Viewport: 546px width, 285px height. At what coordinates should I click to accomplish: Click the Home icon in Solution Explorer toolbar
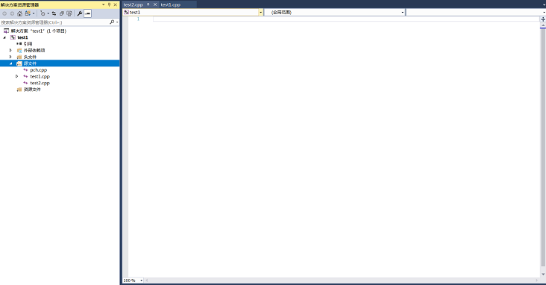tap(19, 13)
